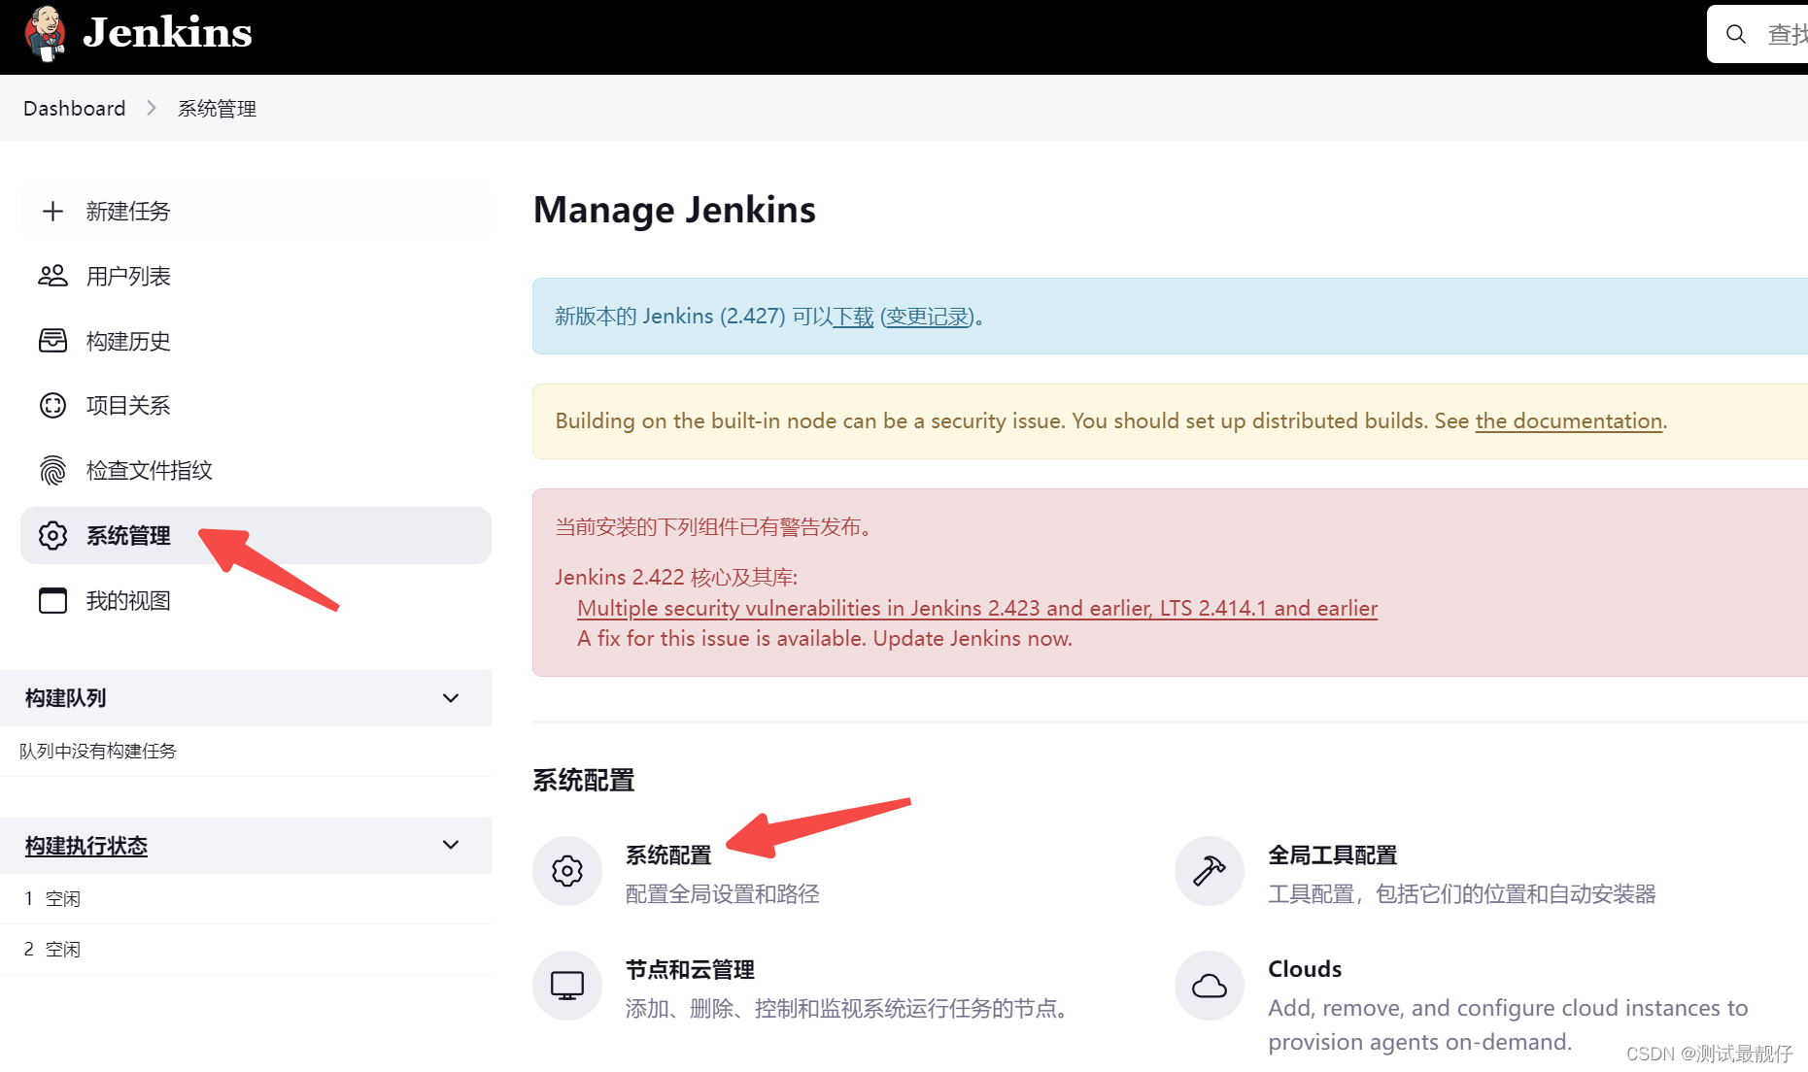
Task: Click the plus icon beside 新建任务
Action: pos(52,211)
